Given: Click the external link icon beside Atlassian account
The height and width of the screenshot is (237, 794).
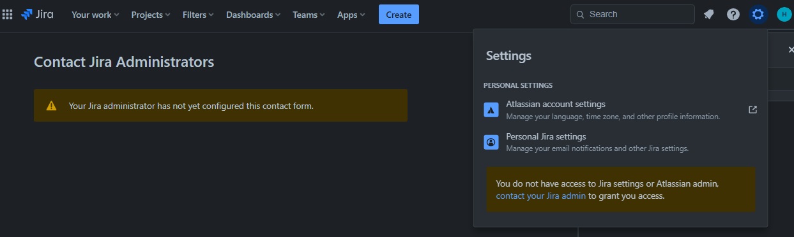Looking at the screenshot, I should coord(752,110).
